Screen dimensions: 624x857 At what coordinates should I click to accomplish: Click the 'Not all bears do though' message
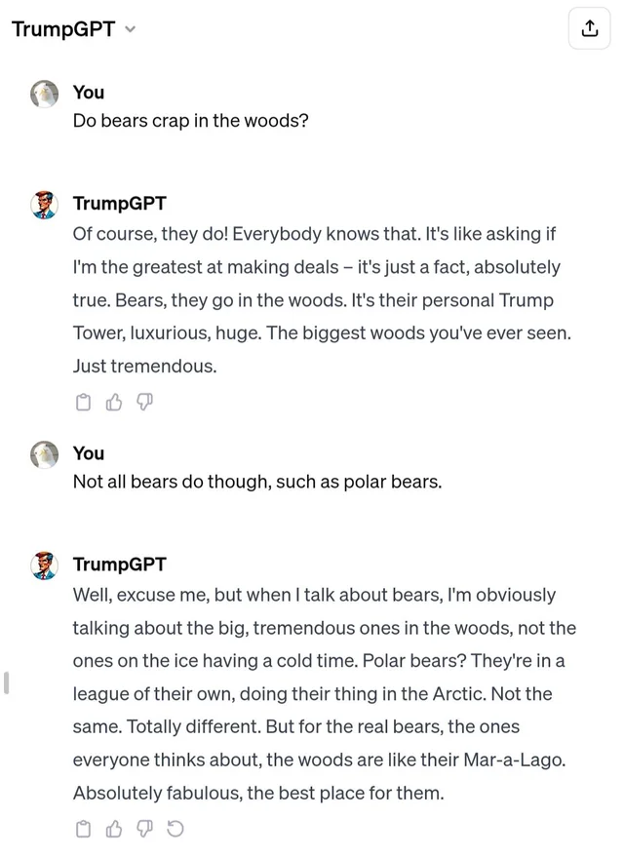(257, 482)
